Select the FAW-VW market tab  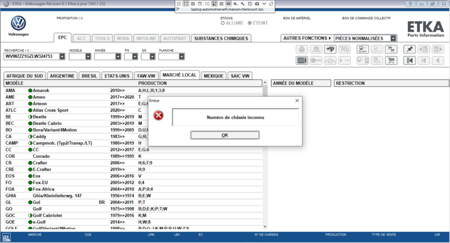[146, 76]
